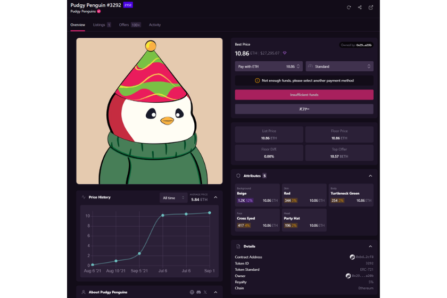Click the last price chart point at Sep 1
The height and width of the screenshot is (298, 447).
(210, 213)
